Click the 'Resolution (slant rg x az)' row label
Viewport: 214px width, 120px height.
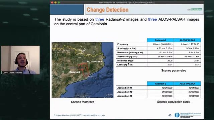point(130,52)
